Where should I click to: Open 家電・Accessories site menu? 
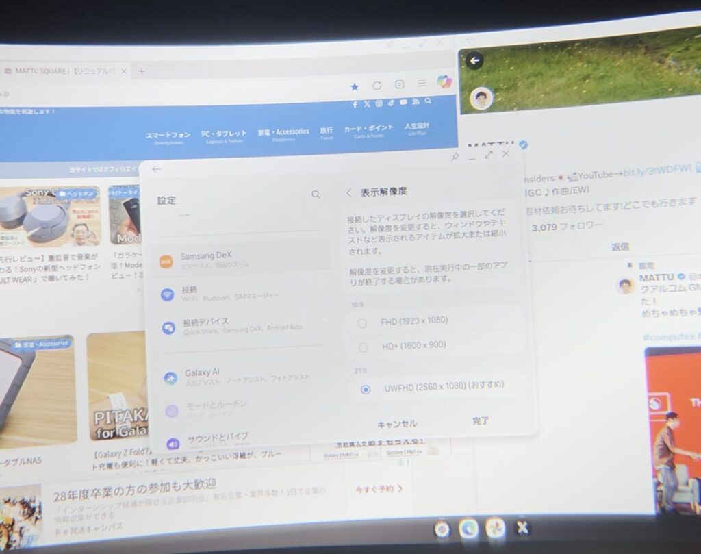pyautogui.click(x=283, y=134)
